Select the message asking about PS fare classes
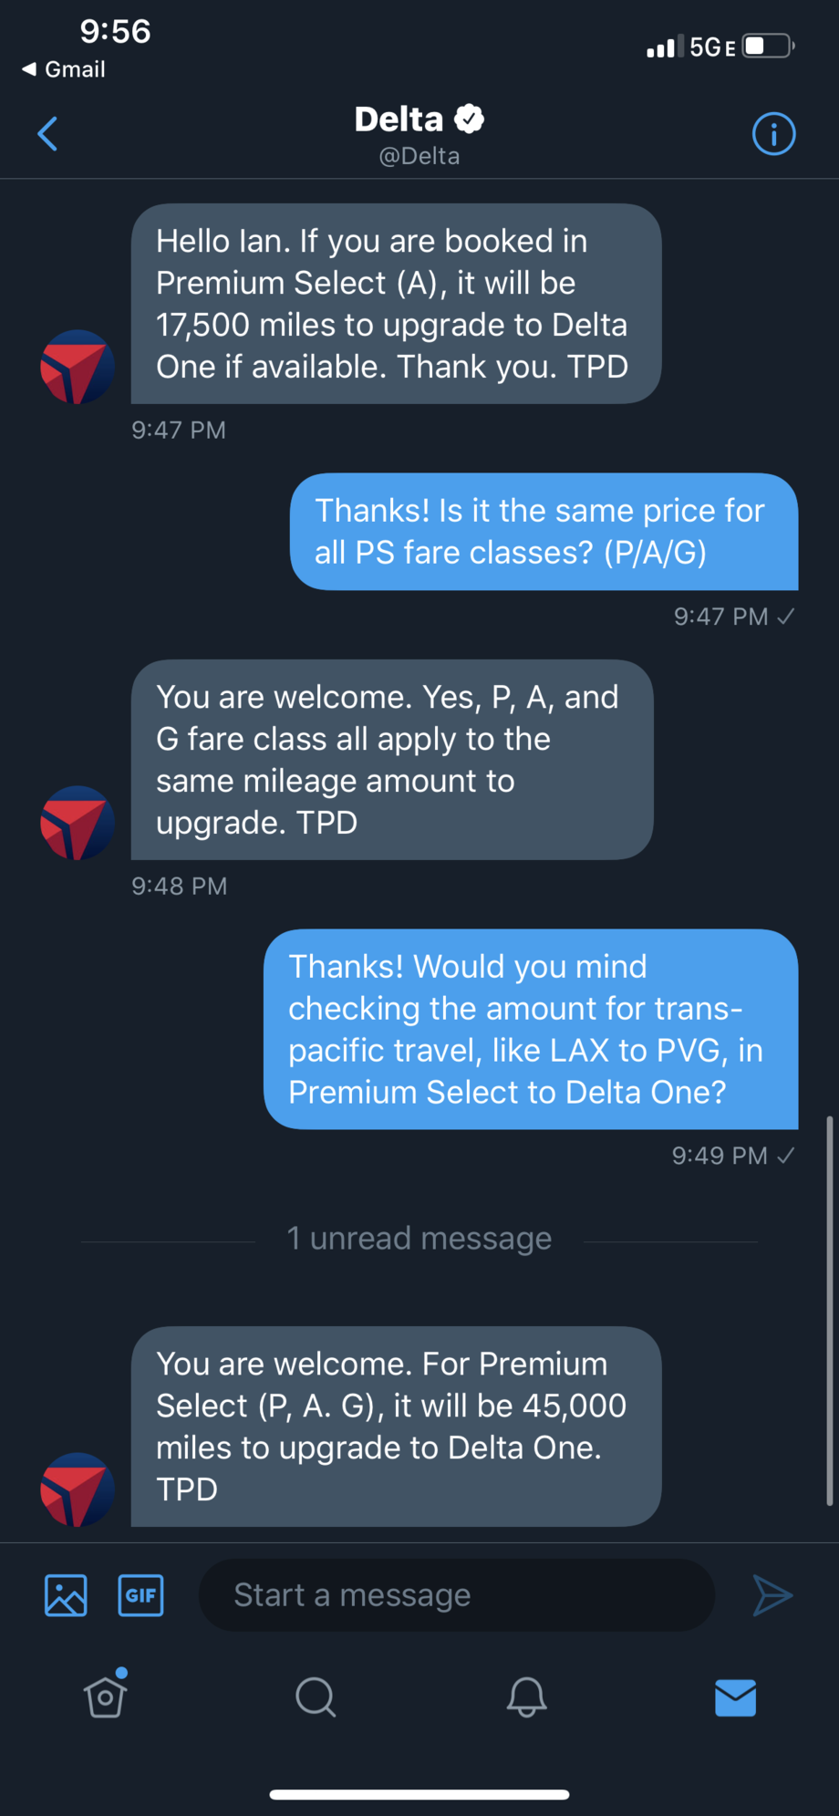This screenshot has width=839, height=1816. (544, 532)
